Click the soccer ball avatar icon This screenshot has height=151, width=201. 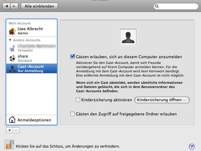[12, 58]
